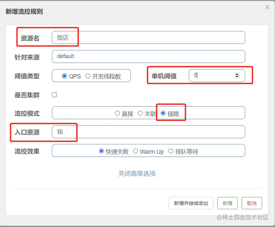The height and width of the screenshot is (227, 275).
Task: Select the 排队等待 effect
Action: click(171, 151)
